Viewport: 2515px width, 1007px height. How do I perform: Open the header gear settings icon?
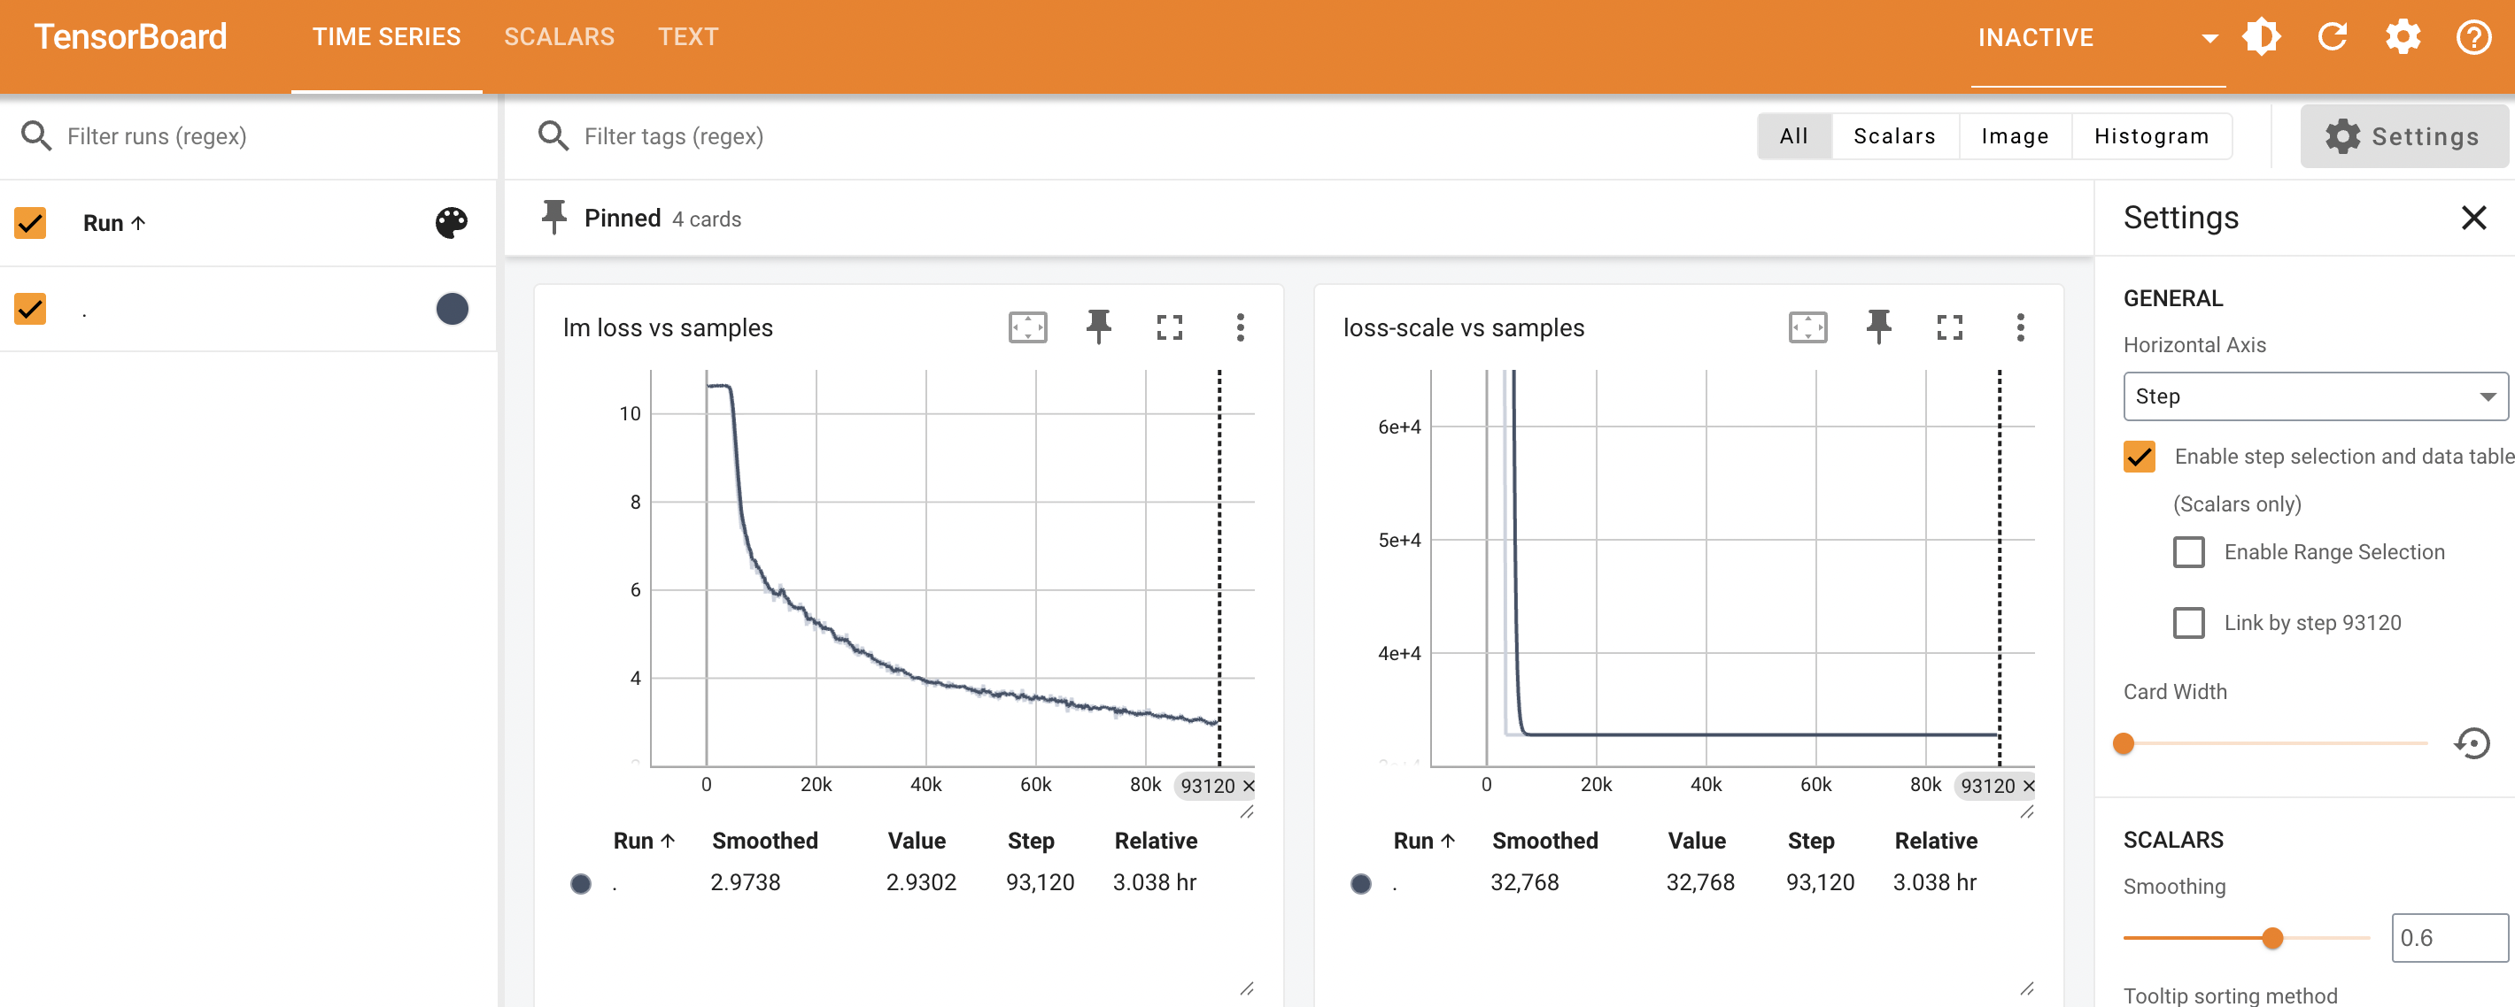(x=2403, y=37)
